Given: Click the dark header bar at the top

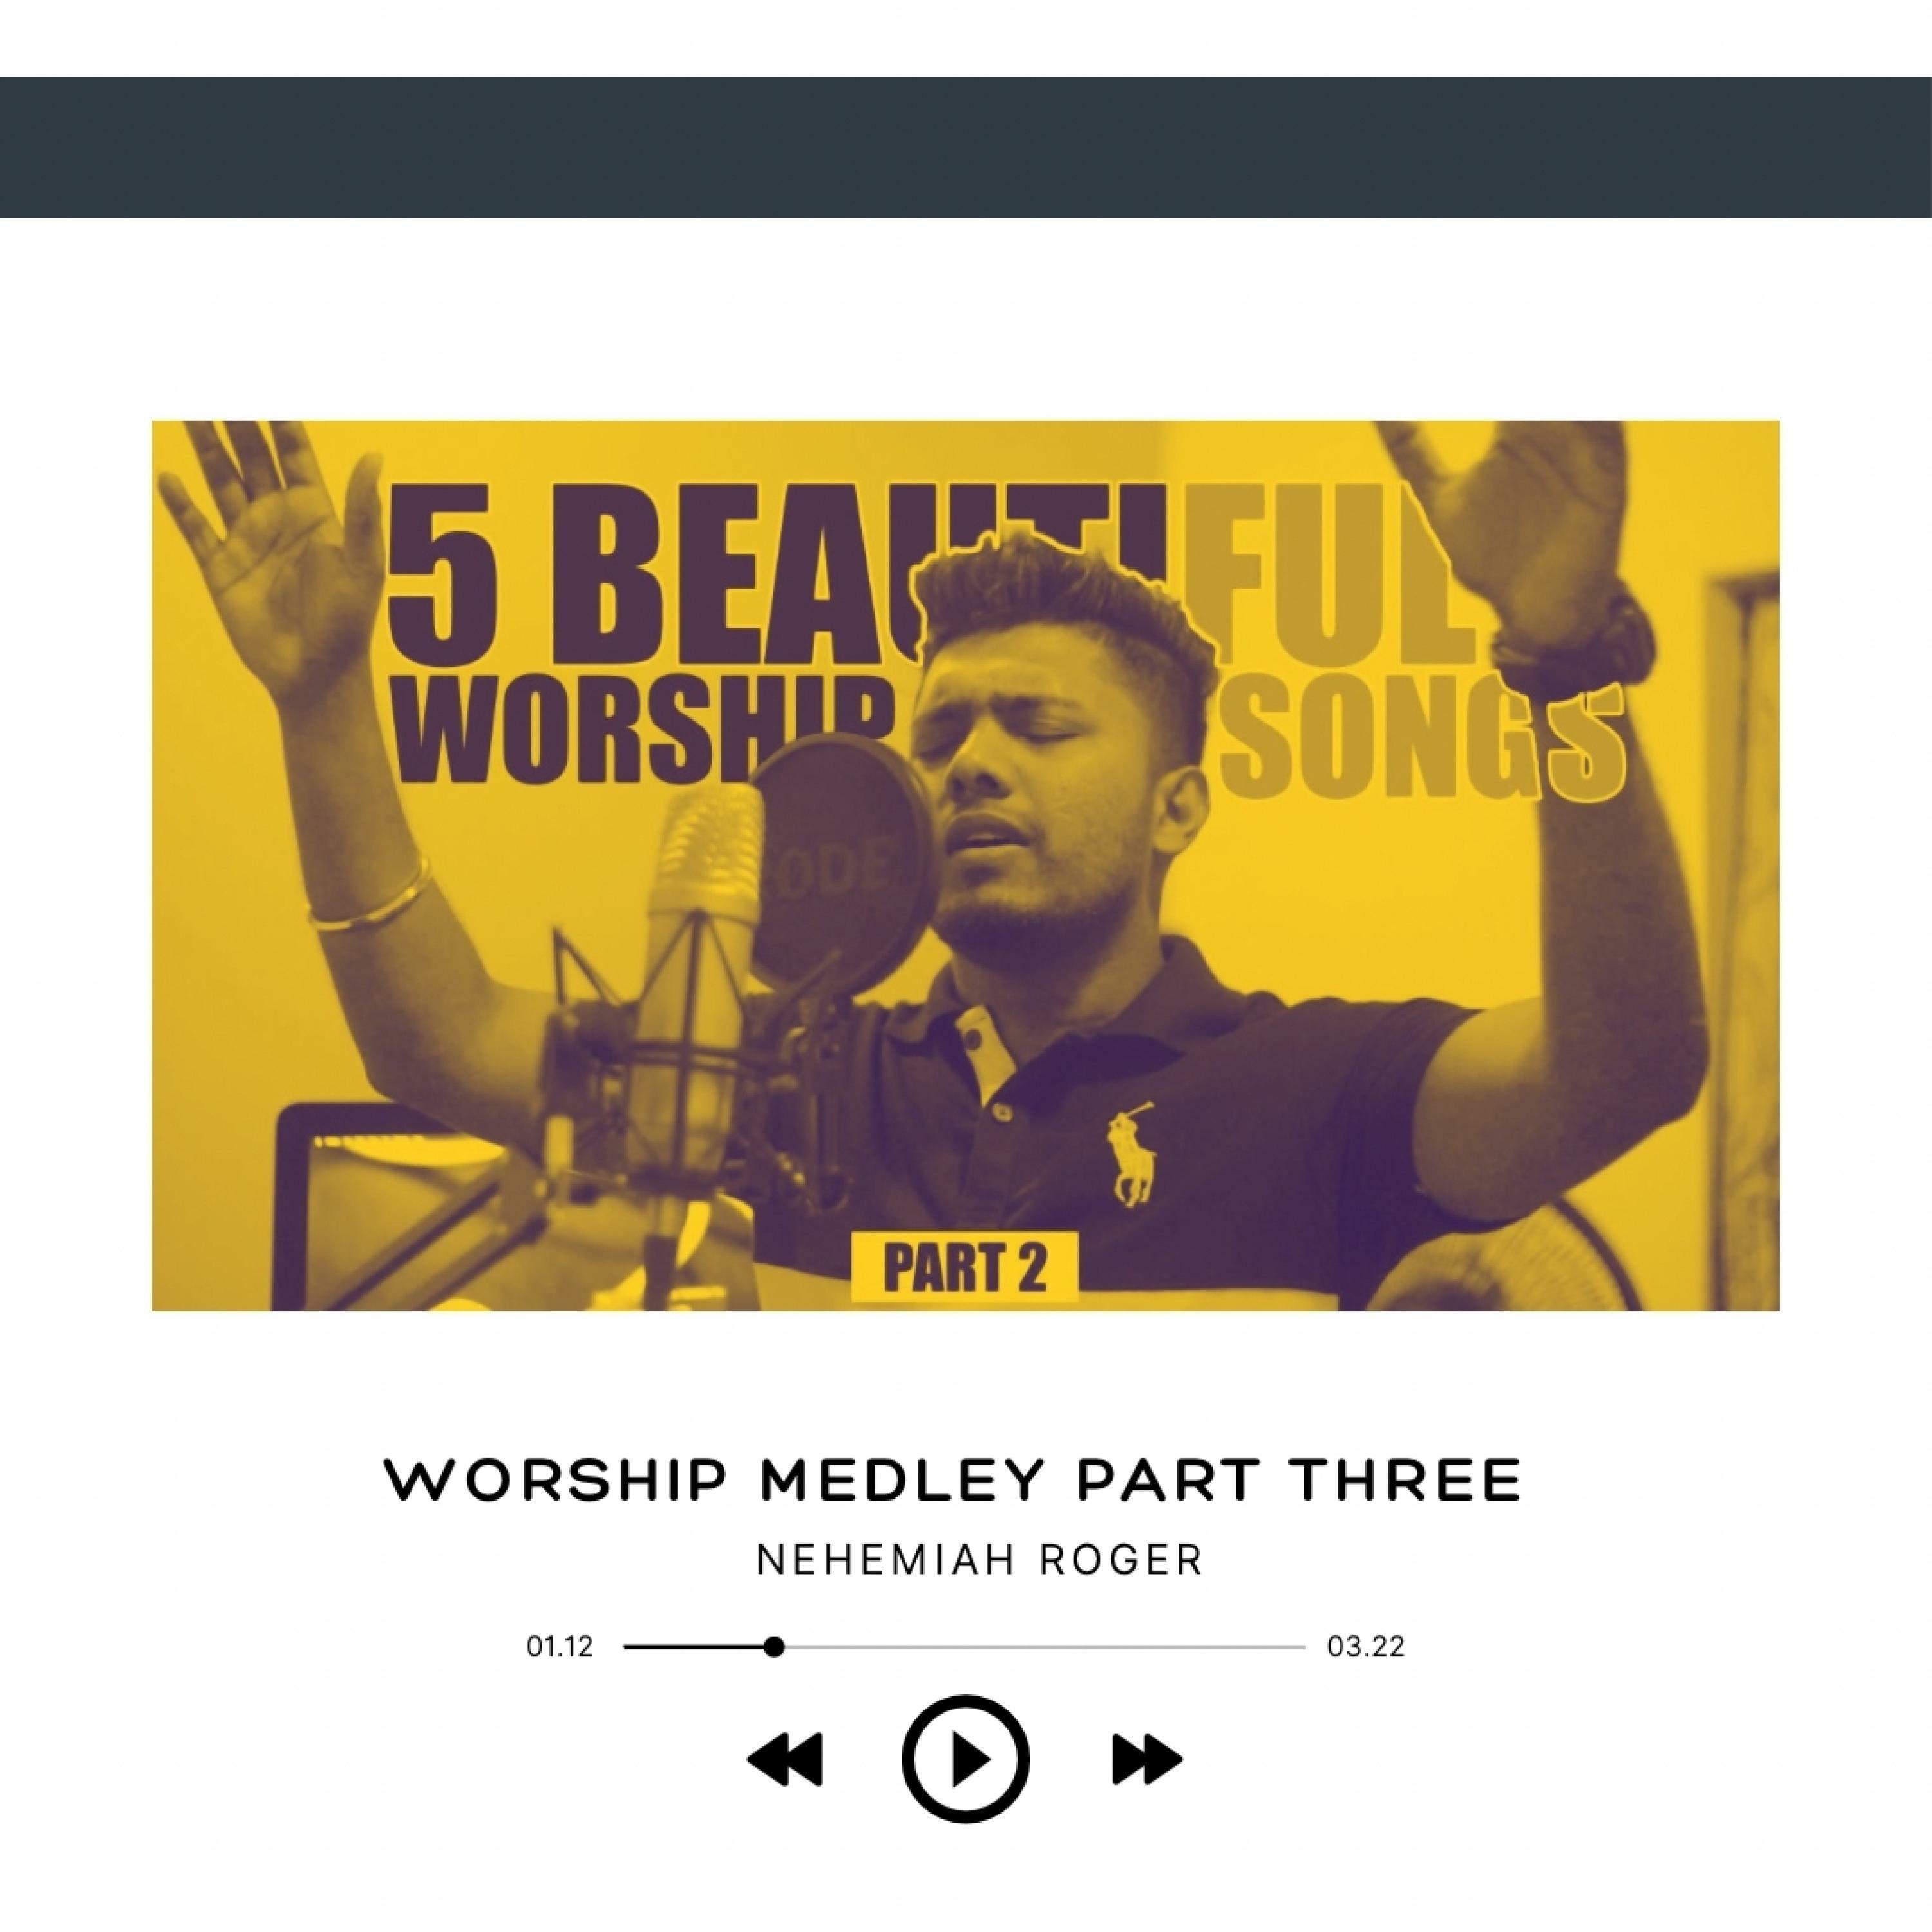Looking at the screenshot, I should [966, 147].
